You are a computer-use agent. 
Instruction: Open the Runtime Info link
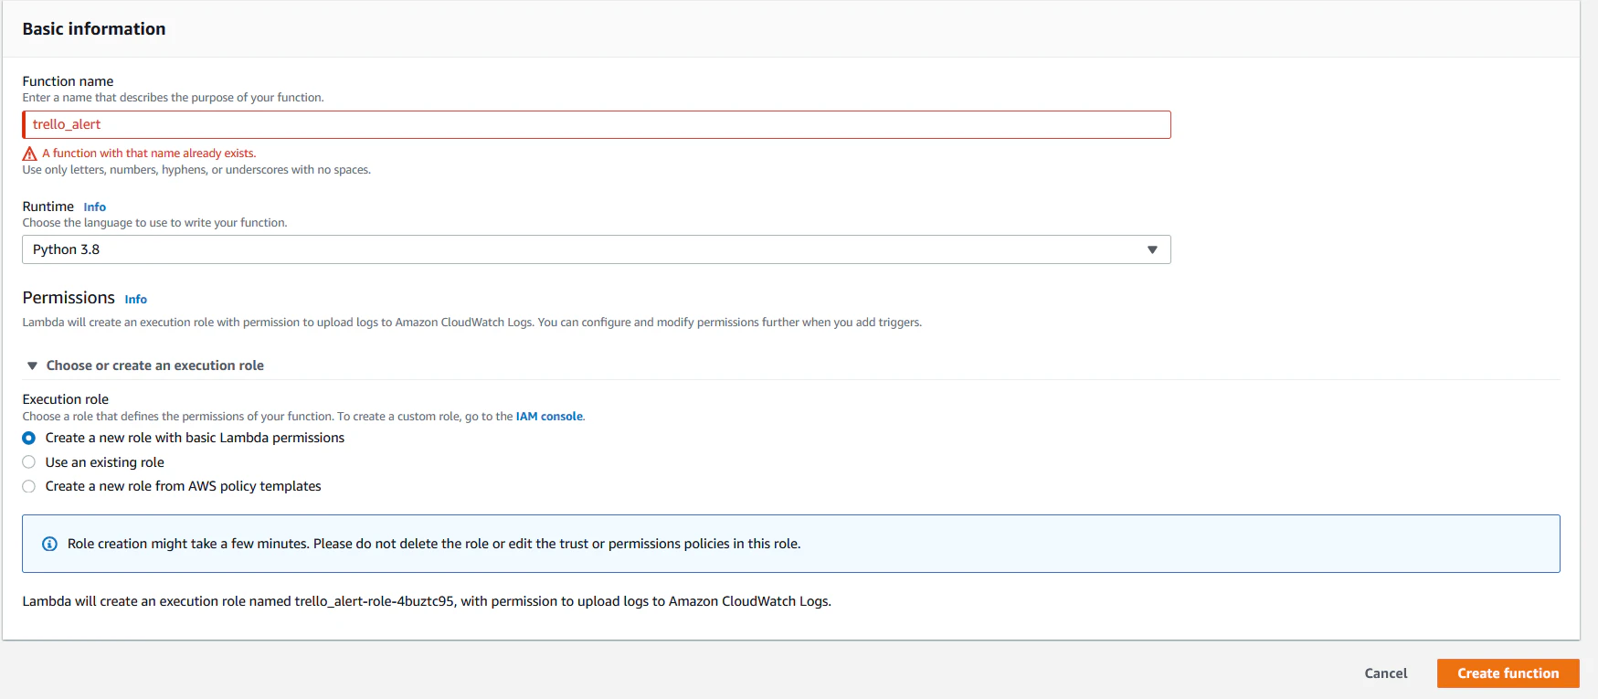[x=95, y=207]
